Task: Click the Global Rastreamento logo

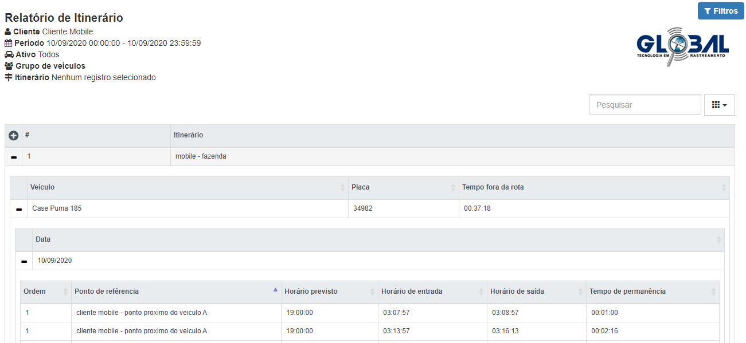Action: (x=682, y=45)
